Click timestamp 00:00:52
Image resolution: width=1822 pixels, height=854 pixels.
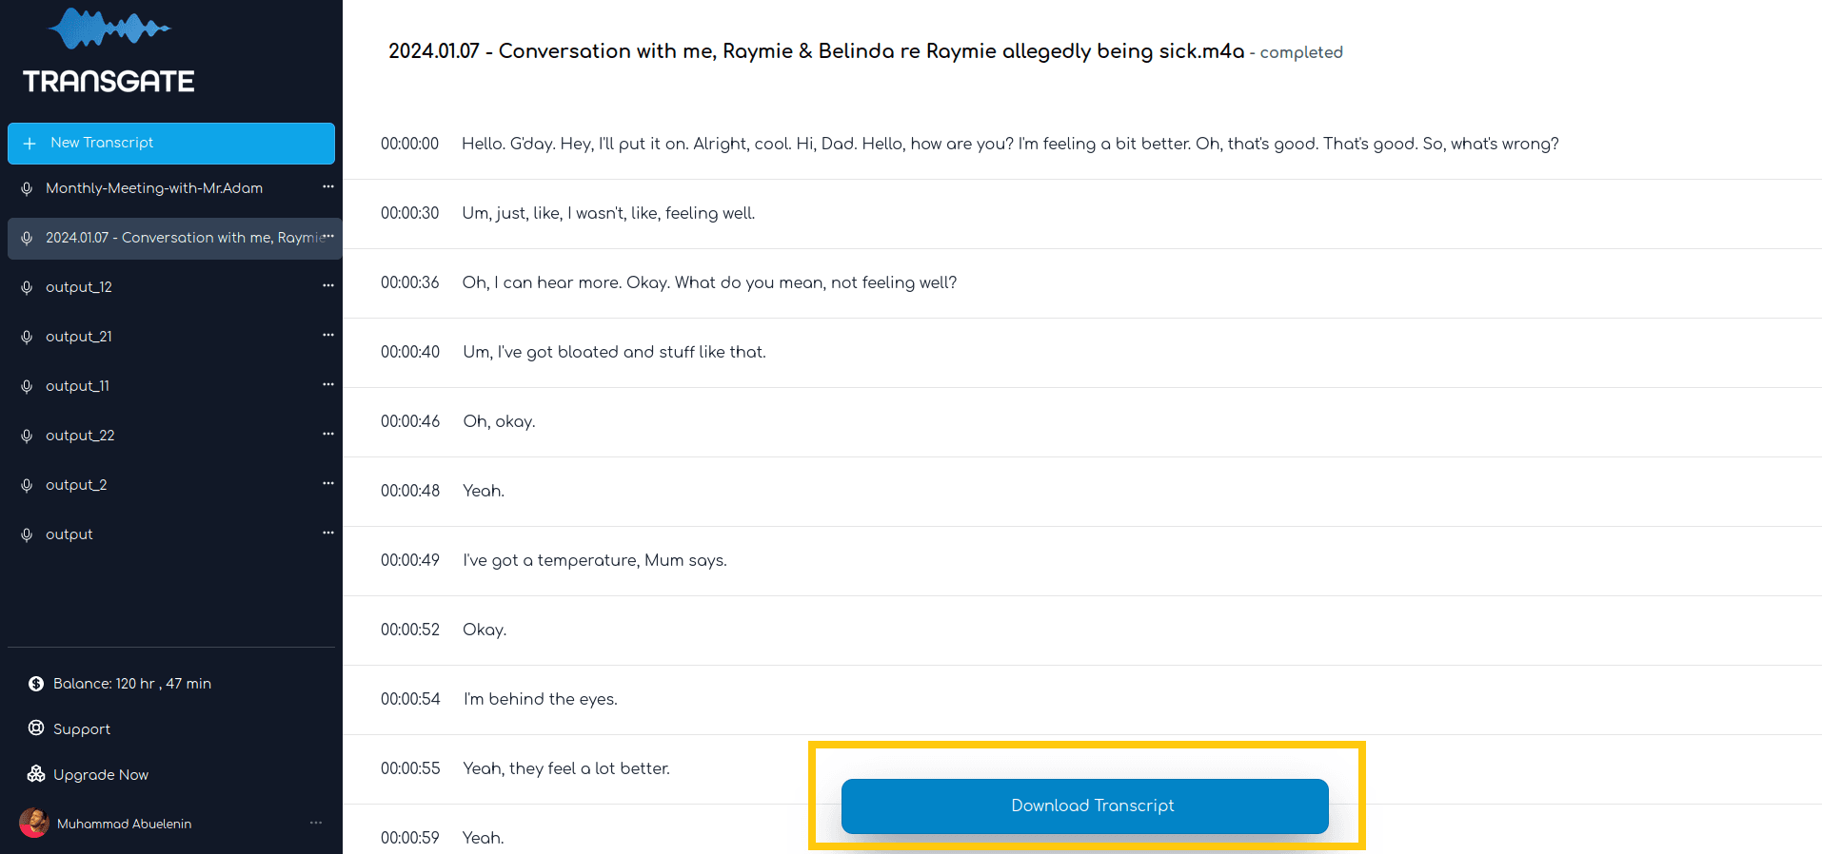point(410,630)
